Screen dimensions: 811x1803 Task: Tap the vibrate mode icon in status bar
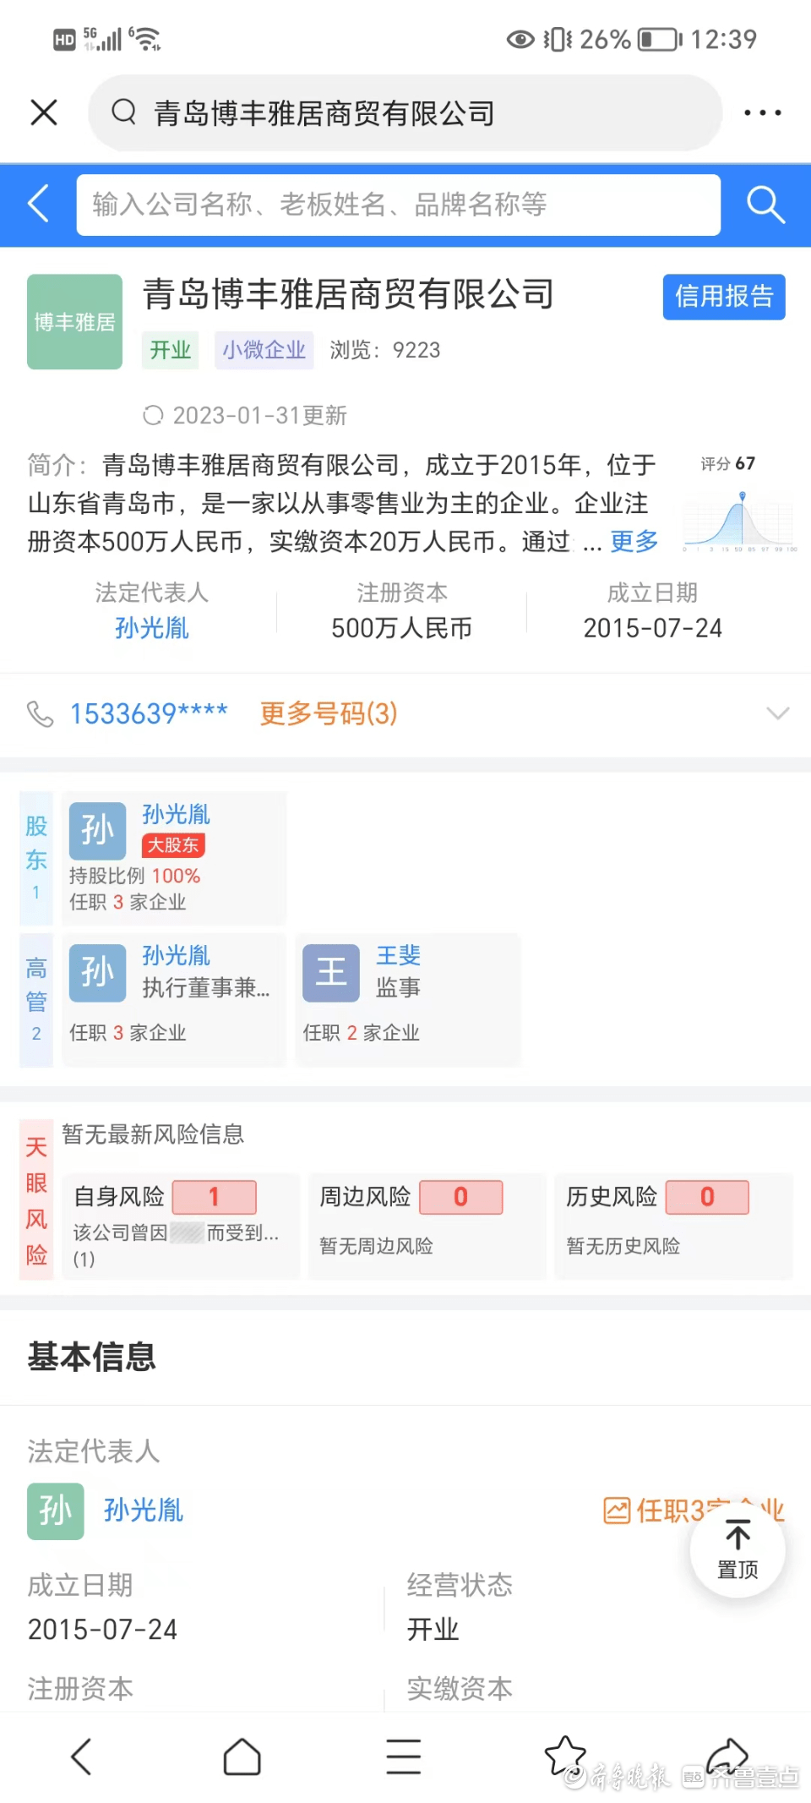click(x=558, y=40)
